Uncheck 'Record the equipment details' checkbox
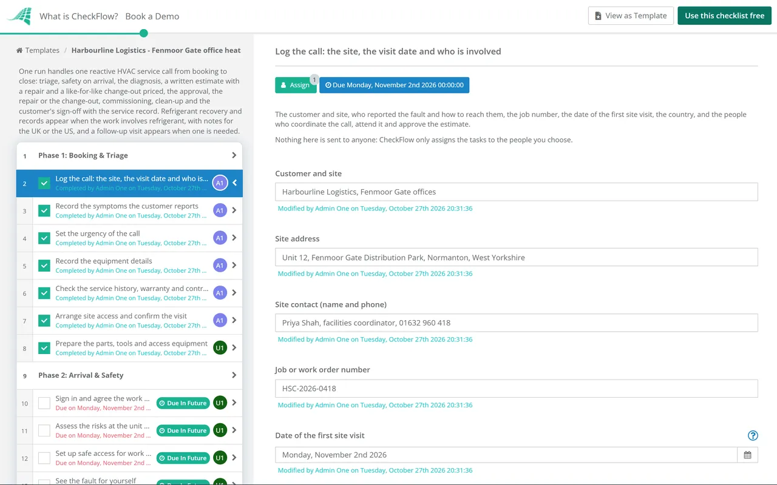 44,266
